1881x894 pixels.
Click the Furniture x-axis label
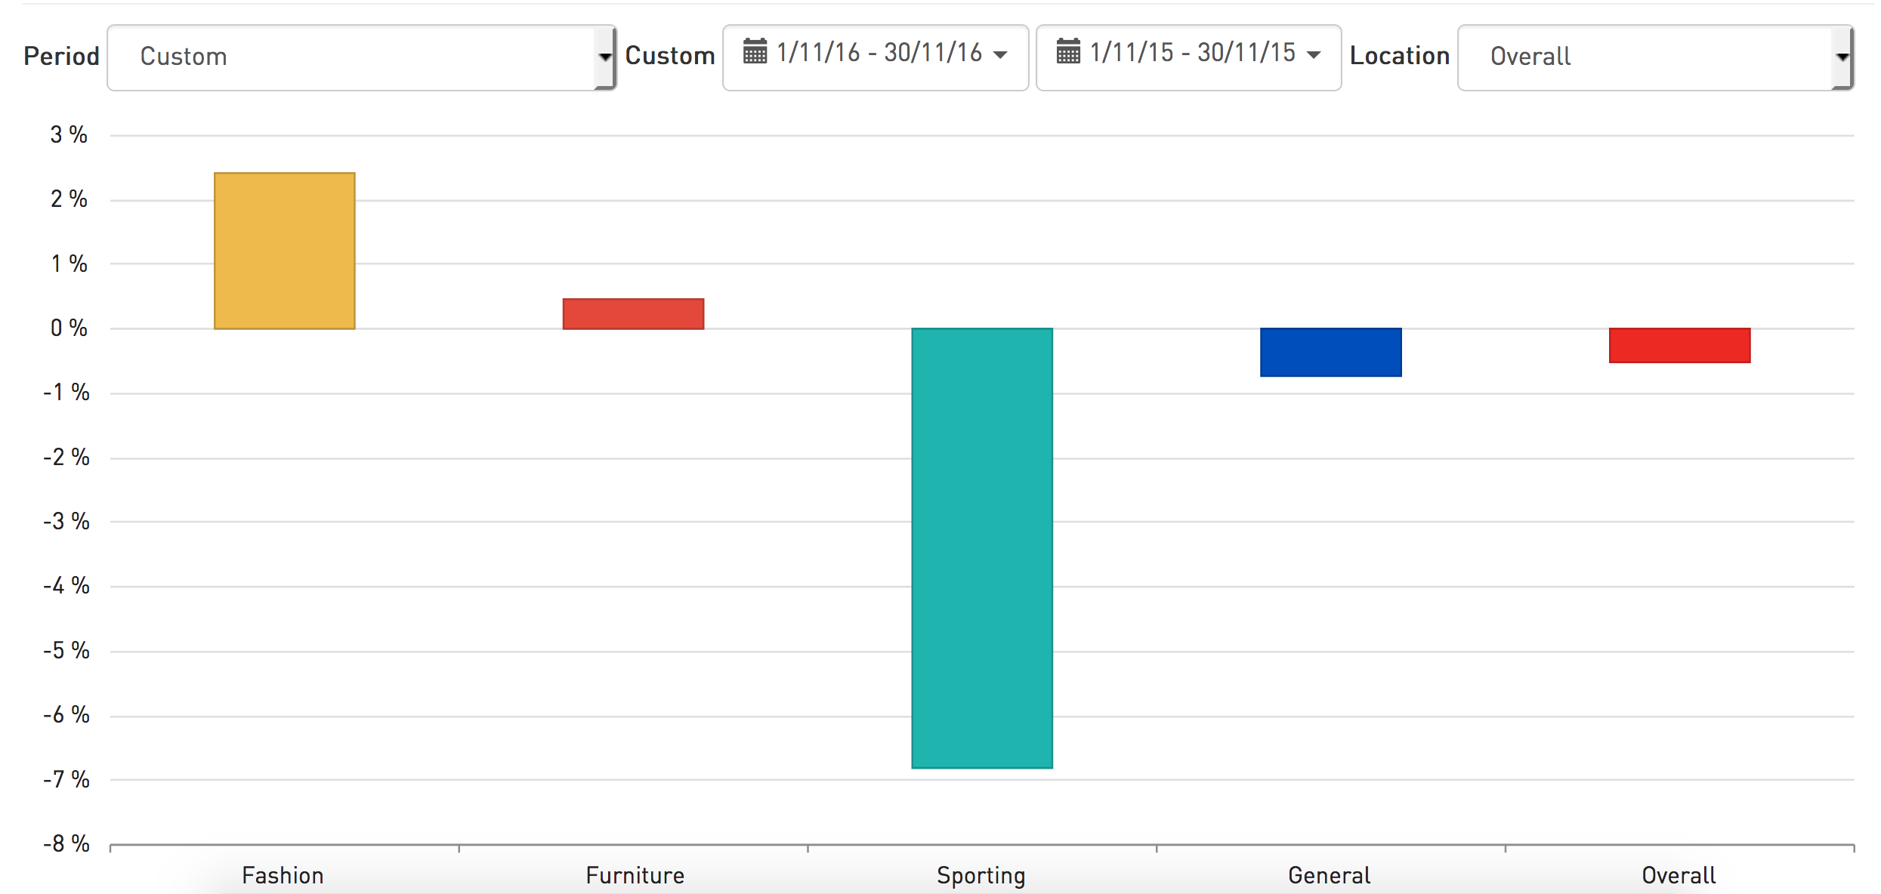(x=635, y=875)
